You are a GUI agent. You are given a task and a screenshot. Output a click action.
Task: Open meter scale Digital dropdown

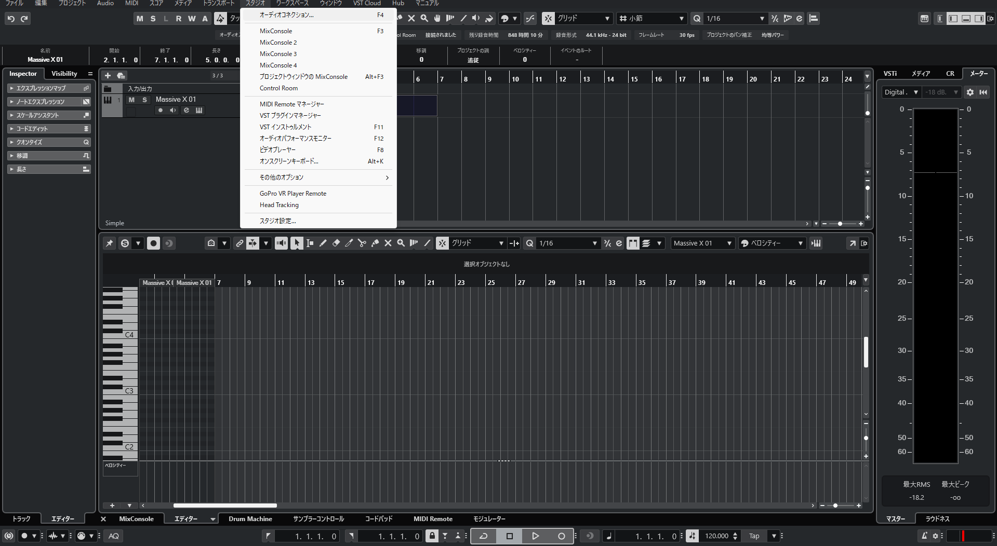coord(901,92)
